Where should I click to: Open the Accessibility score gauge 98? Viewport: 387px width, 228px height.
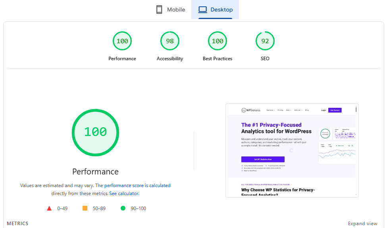pos(170,41)
